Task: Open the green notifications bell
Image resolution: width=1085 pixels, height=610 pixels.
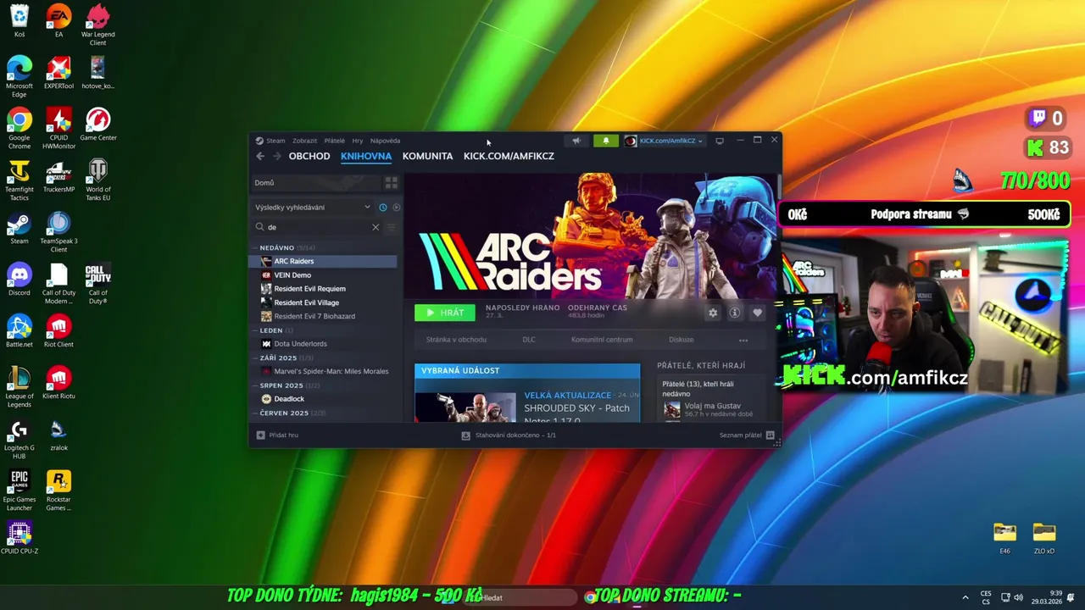Action: pos(605,141)
